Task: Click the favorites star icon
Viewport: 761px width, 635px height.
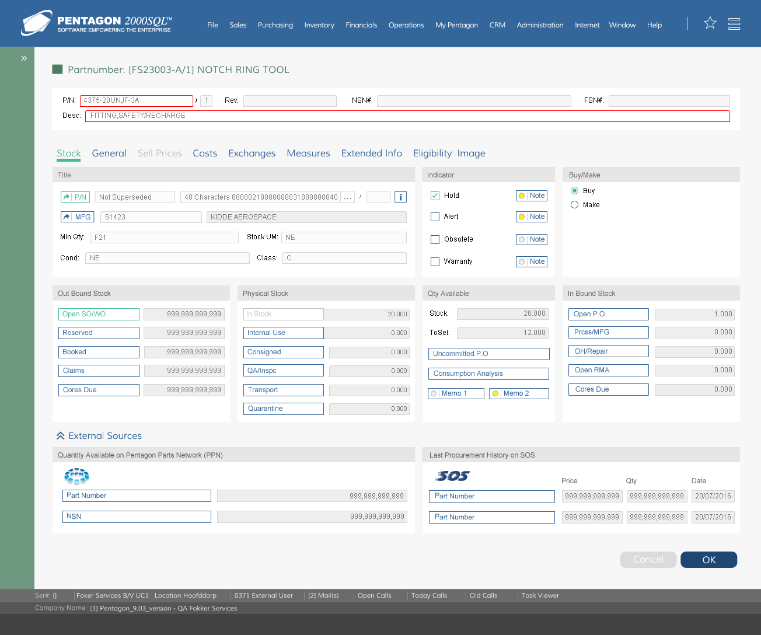Action: click(x=710, y=23)
